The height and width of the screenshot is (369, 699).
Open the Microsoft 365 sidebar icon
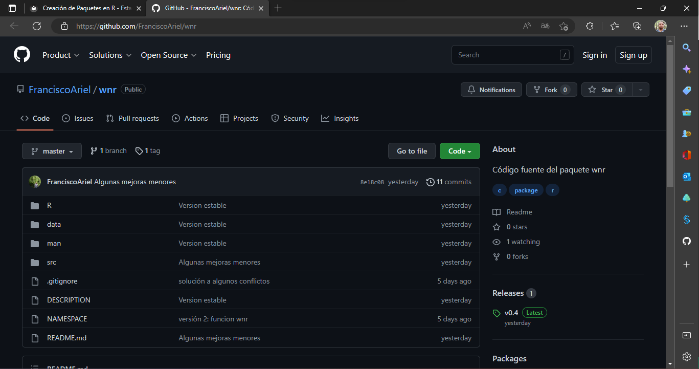pyautogui.click(x=687, y=155)
